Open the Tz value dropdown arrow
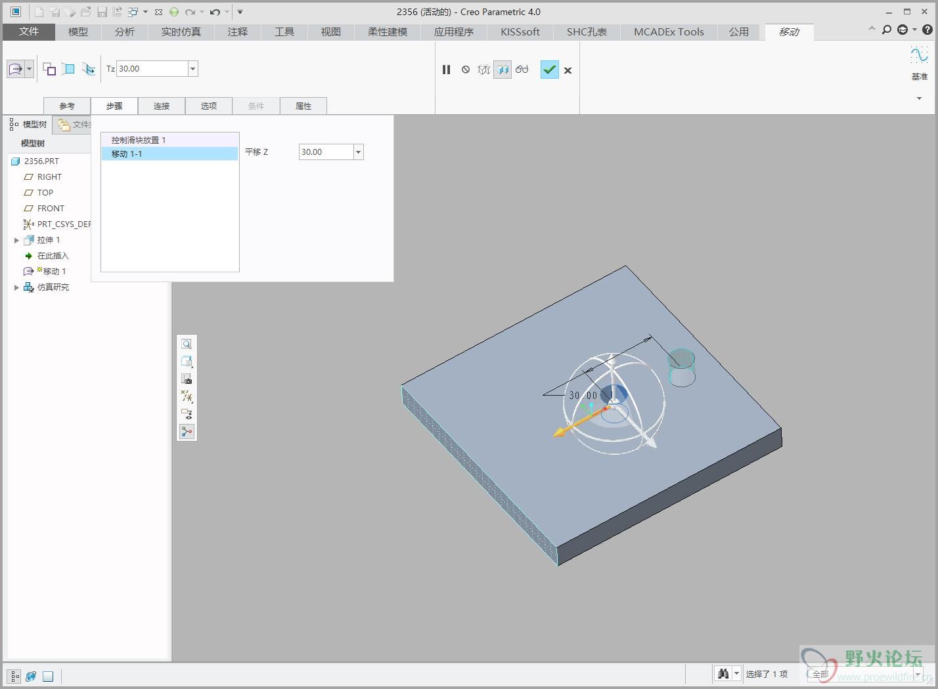This screenshot has width=938, height=689. click(193, 69)
